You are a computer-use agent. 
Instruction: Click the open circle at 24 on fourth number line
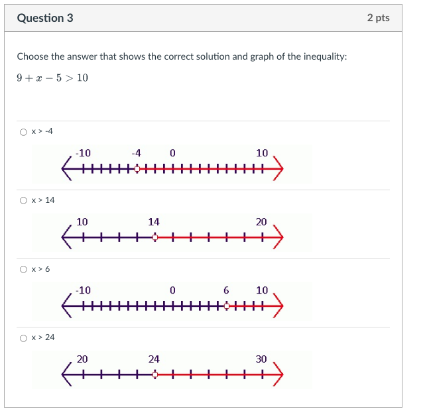[x=155, y=375]
